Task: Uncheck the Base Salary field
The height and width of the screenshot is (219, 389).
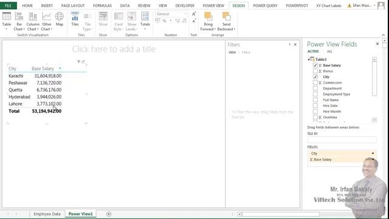Action: 315,65
